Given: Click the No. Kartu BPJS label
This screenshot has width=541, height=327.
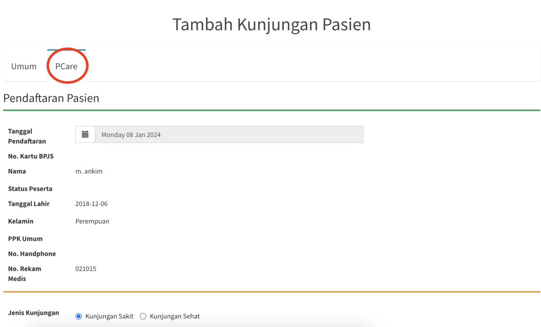Looking at the screenshot, I should [x=31, y=156].
